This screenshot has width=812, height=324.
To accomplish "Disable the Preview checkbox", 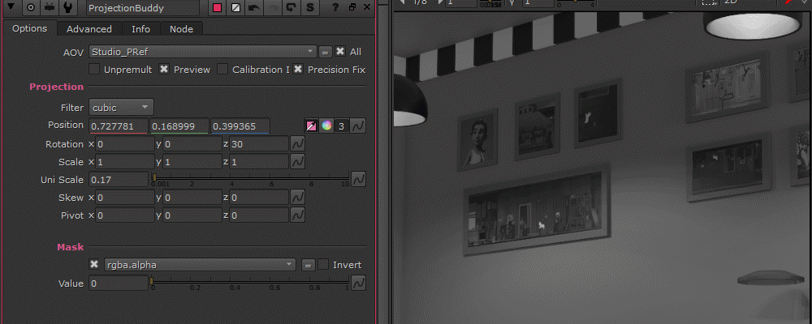I will tap(164, 69).
